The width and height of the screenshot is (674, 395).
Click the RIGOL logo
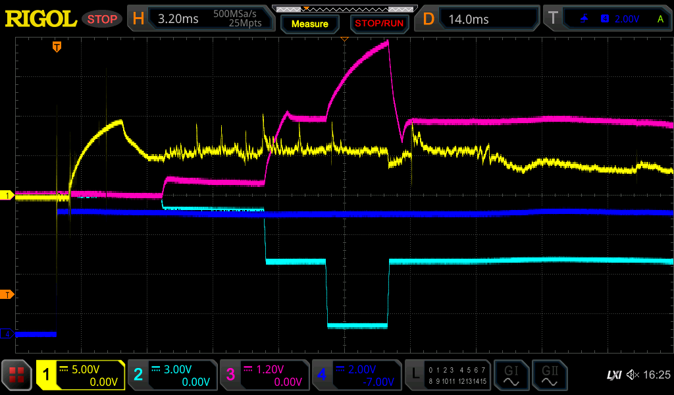41,19
